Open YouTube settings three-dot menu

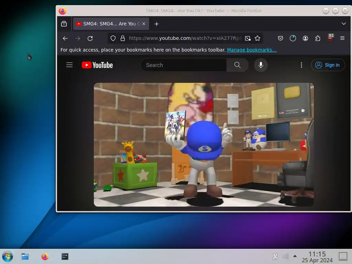click(x=301, y=65)
